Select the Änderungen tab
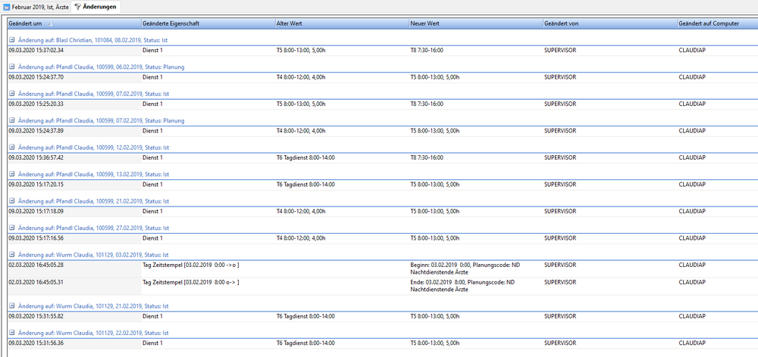This screenshot has height=357, width=758. click(x=96, y=6)
